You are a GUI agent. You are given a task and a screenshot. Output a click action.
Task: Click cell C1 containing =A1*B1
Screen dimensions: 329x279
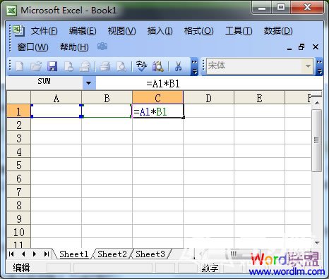point(157,111)
